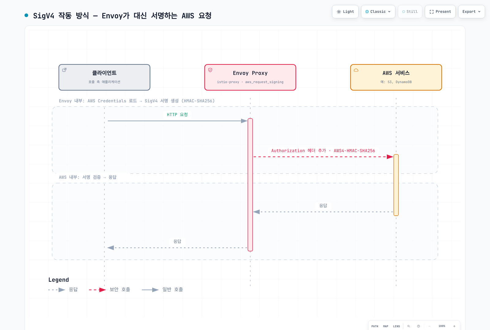Click the 보안 호출 legend entry
The image size is (490, 330).
110,290
